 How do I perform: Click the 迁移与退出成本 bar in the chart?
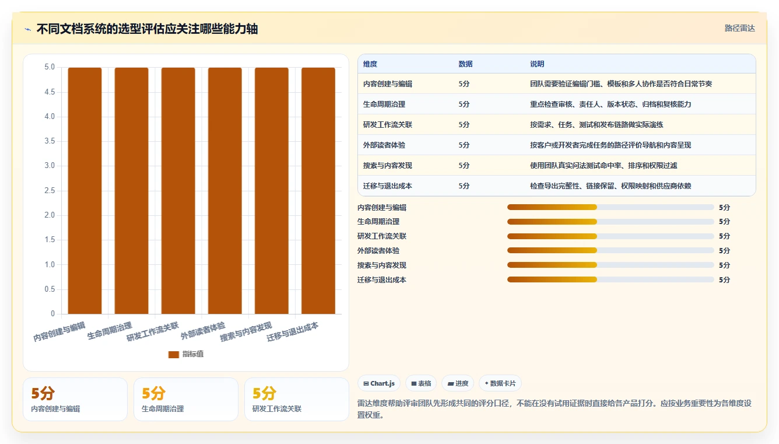pyautogui.click(x=318, y=191)
